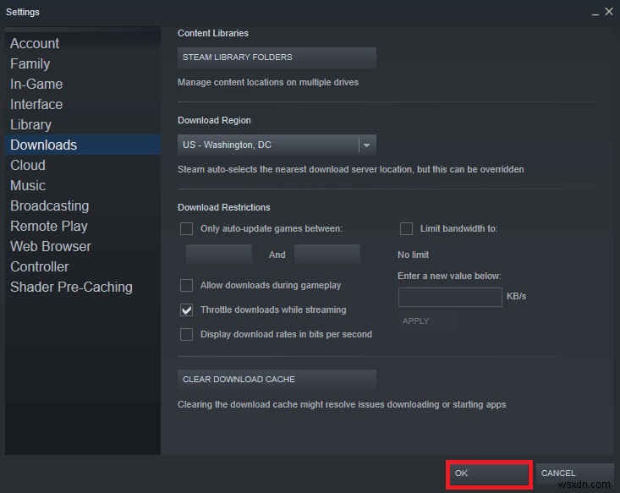Click the Download Region dropdown arrow
This screenshot has width=620, height=493.
coord(366,145)
